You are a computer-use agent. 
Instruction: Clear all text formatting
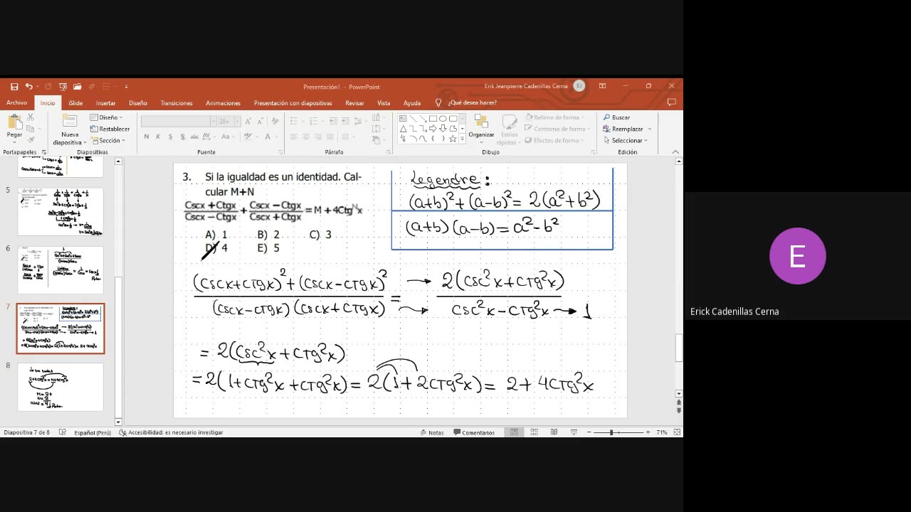[274, 122]
